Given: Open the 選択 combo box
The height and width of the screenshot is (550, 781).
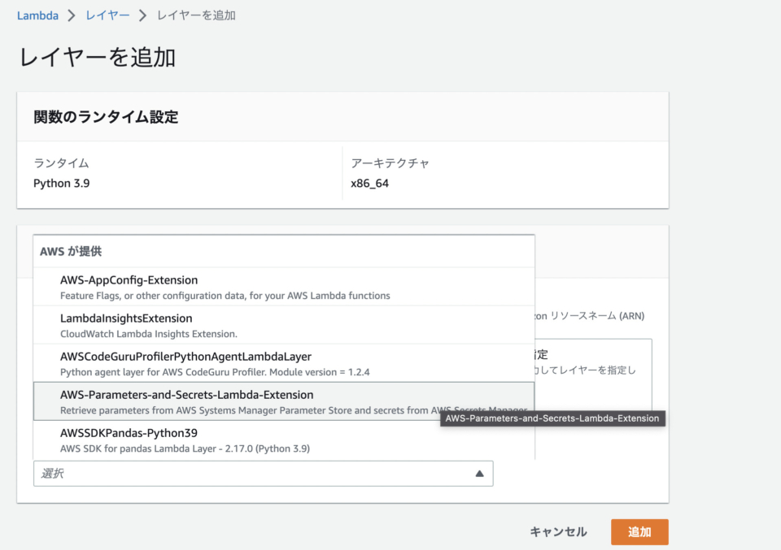Looking at the screenshot, I should [244, 473].
